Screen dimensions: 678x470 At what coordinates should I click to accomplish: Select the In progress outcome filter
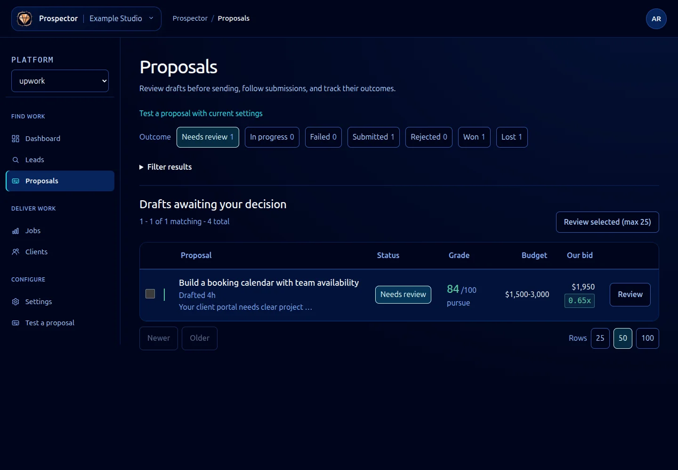pos(272,137)
